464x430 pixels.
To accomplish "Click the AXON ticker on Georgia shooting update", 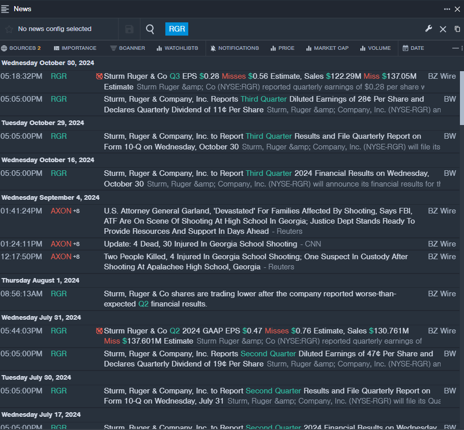I will pyautogui.click(x=61, y=244).
